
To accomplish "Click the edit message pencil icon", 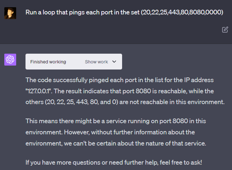I will (x=225, y=30).
